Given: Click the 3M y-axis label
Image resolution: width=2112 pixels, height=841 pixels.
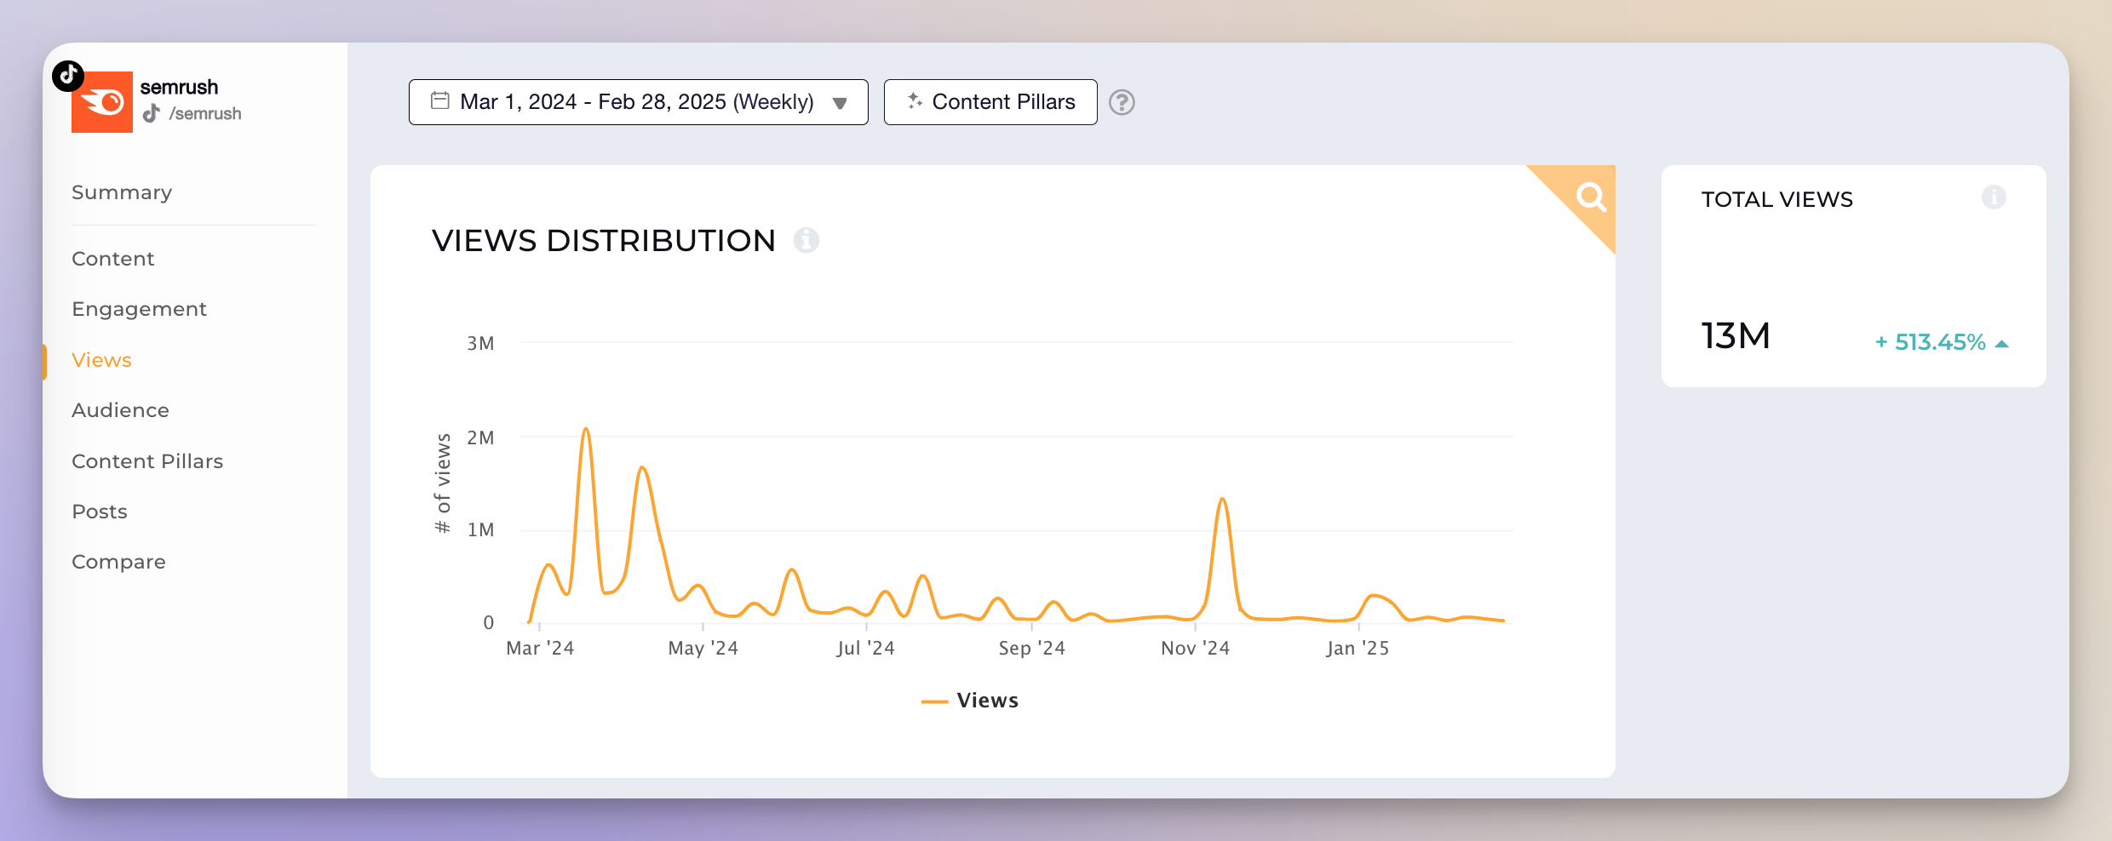Looking at the screenshot, I should 480,344.
